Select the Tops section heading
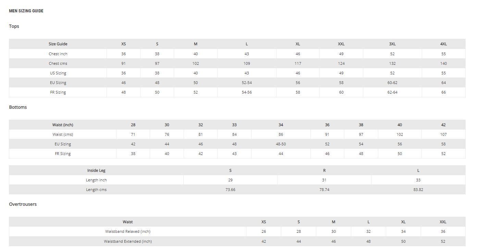The width and height of the screenshot is (479, 252). click(x=14, y=26)
